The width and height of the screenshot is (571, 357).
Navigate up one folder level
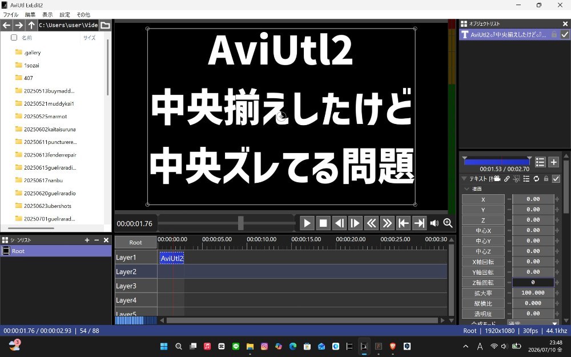point(31,25)
